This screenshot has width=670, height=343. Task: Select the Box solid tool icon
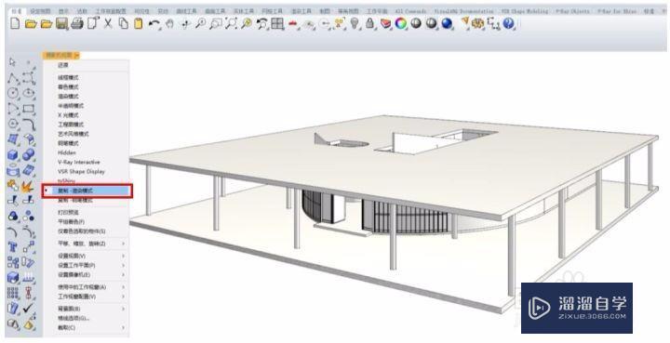pyautogui.click(x=13, y=154)
